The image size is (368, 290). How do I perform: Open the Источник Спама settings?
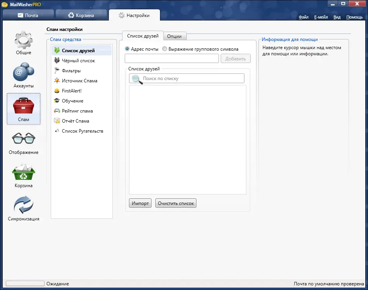coord(80,80)
